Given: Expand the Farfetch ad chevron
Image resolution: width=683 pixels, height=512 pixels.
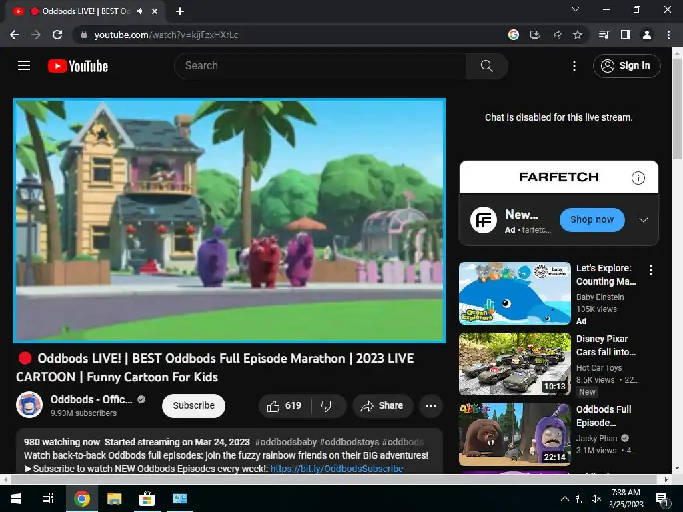Looking at the screenshot, I should (644, 220).
